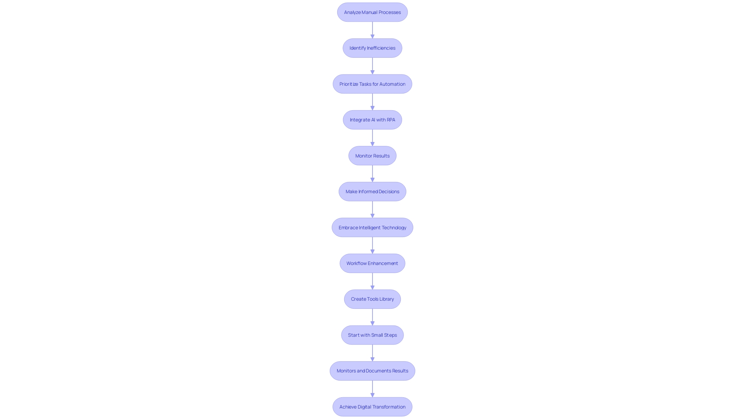Expand the Embrace Intelligent Technology step
The image size is (745, 419).
point(372,227)
